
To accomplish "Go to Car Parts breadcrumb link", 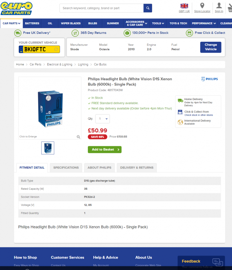I will tap(36, 64).
